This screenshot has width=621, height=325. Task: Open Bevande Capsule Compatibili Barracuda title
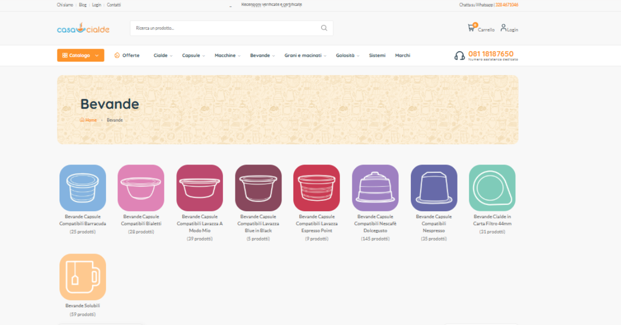click(83, 220)
